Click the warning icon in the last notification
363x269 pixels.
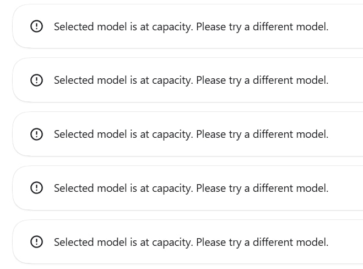point(36,241)
